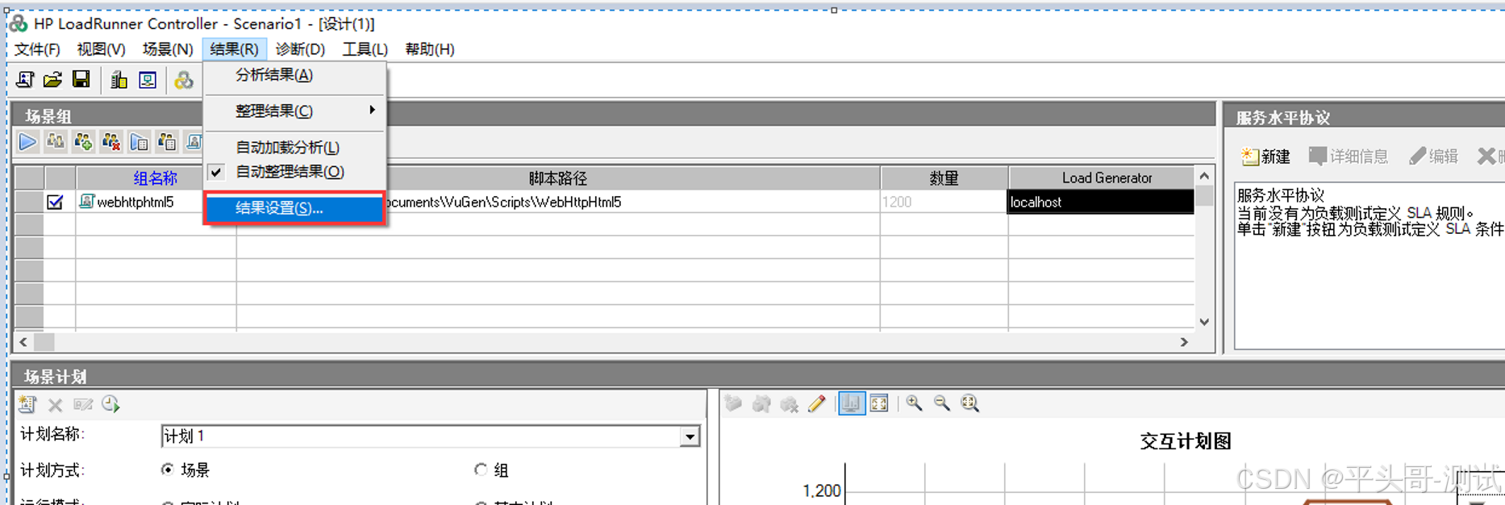Click the WebHttpHtml5 script path cell
Viewport: 1505px width, 505px height.
[633, 202]
